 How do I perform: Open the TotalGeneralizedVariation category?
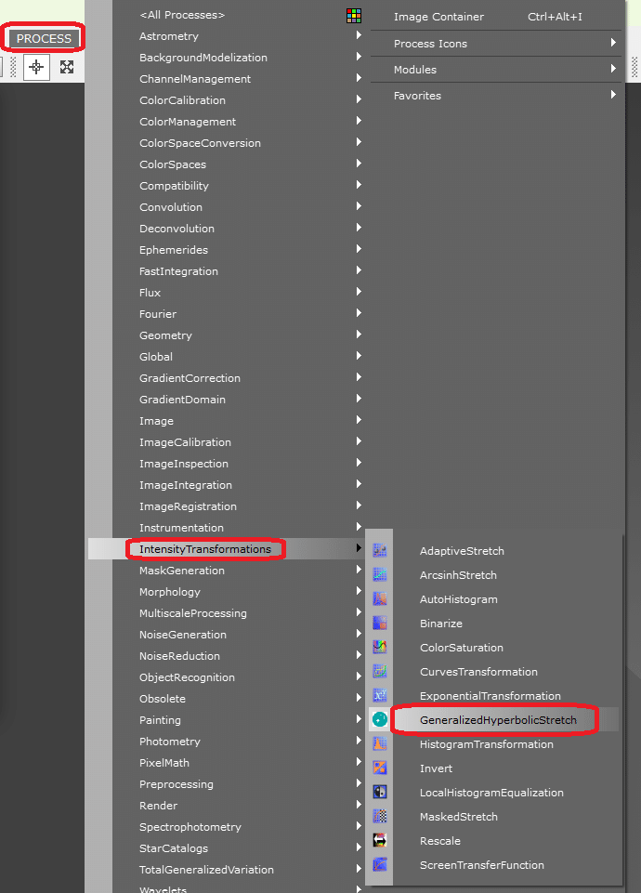pos(206,870)
